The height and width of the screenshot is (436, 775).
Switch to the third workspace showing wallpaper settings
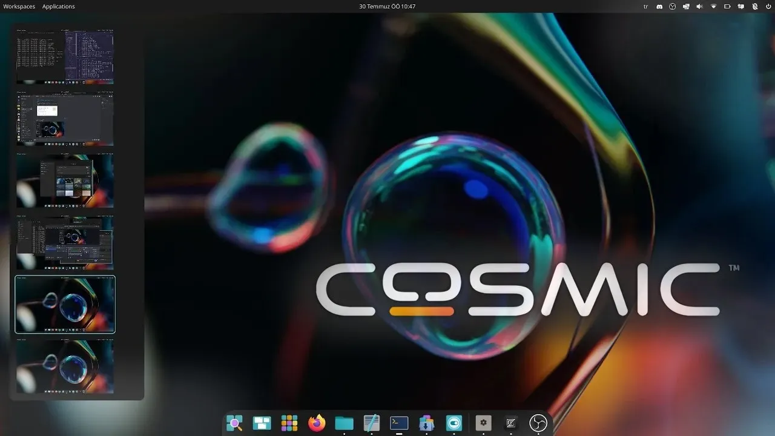tap(65, 180)
